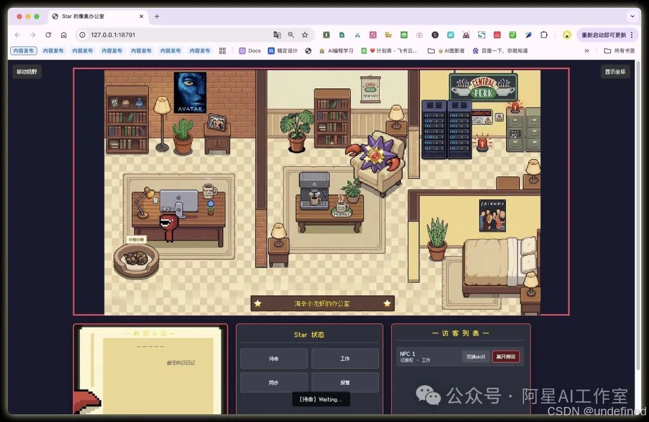Set Star status to 待命
649x422 pixels.
click(x=274, y=358)
